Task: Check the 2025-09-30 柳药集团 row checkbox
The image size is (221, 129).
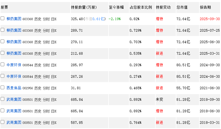Action: click(x=2, y=18)
